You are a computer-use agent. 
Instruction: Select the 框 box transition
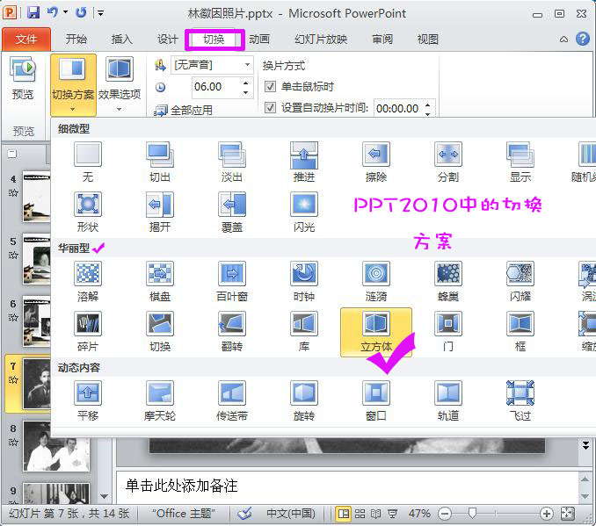(520, 332)
